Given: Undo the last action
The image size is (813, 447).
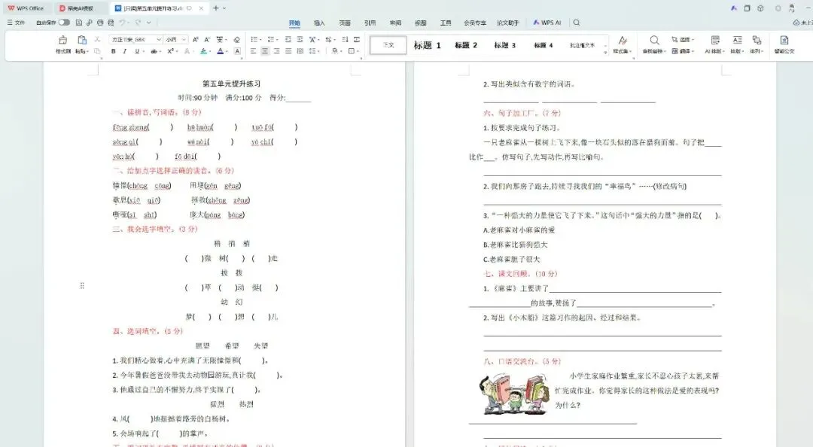Looking at the screenshot, I should [123, 23].
